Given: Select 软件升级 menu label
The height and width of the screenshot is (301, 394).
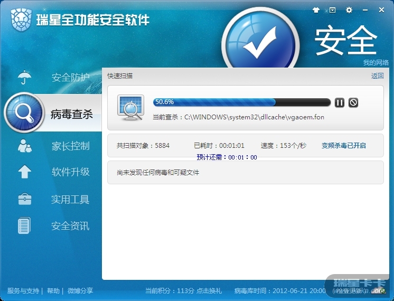Looking at the screenshot, I should pos(71,172).
